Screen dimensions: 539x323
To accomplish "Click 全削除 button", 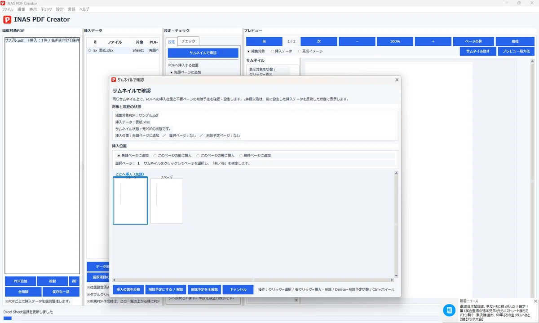I will click(x=23, y=292).
